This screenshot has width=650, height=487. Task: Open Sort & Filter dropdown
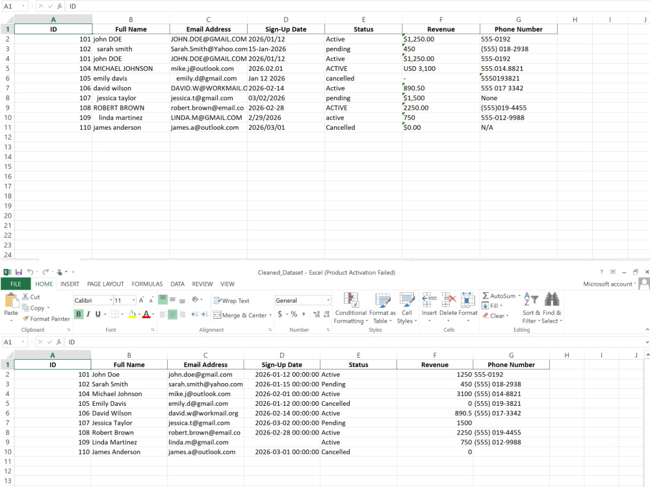pyautogui.click(x=531, y=308)
